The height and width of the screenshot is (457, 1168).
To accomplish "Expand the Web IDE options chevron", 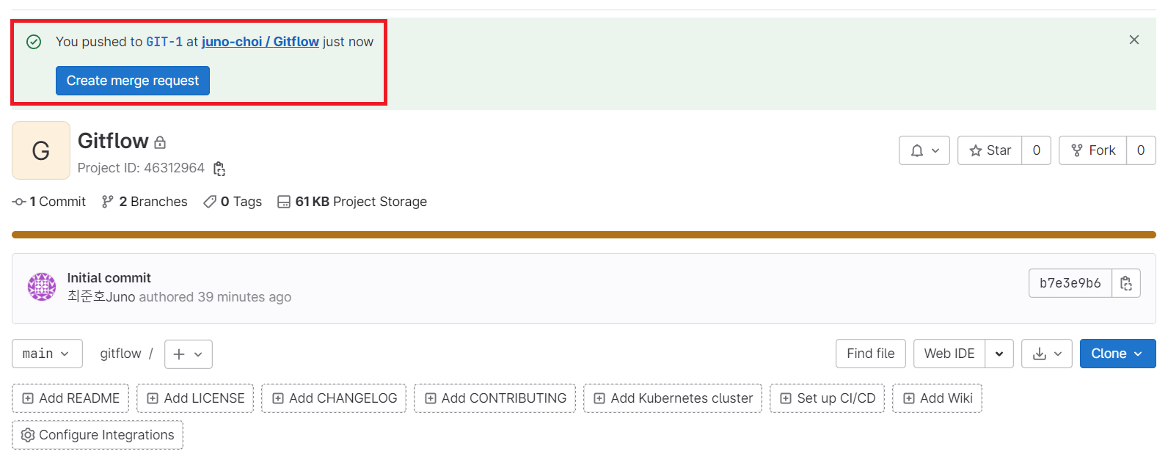I will (x=999, y=354).
